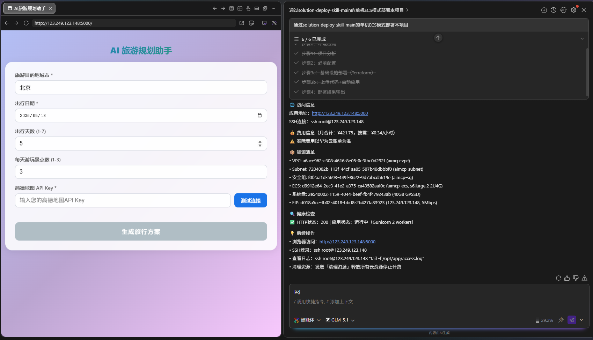This screenshot has width=593, height=340.
Task: Increase travel days with up stepper arrow
Action: coord(260,142)
